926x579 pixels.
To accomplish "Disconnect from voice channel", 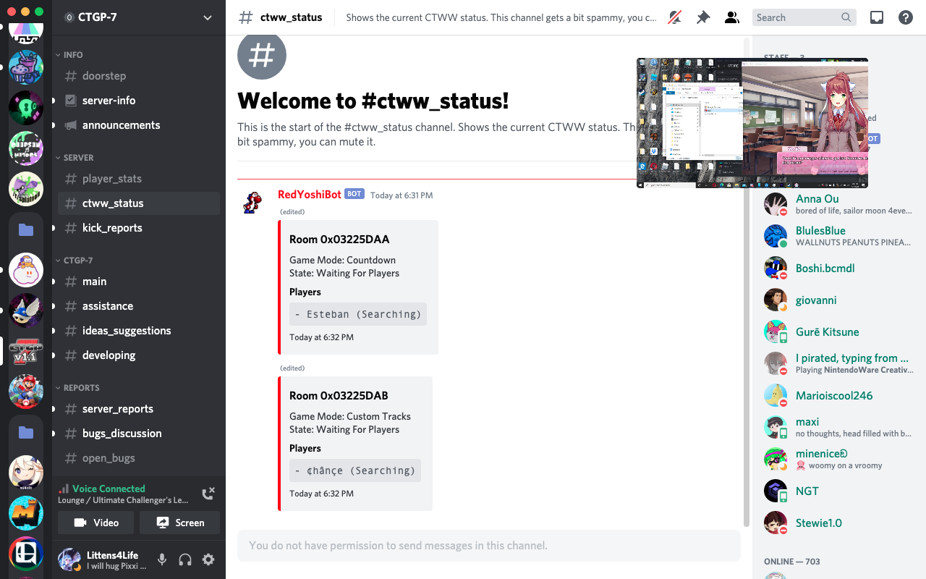I will coord(208,494).
